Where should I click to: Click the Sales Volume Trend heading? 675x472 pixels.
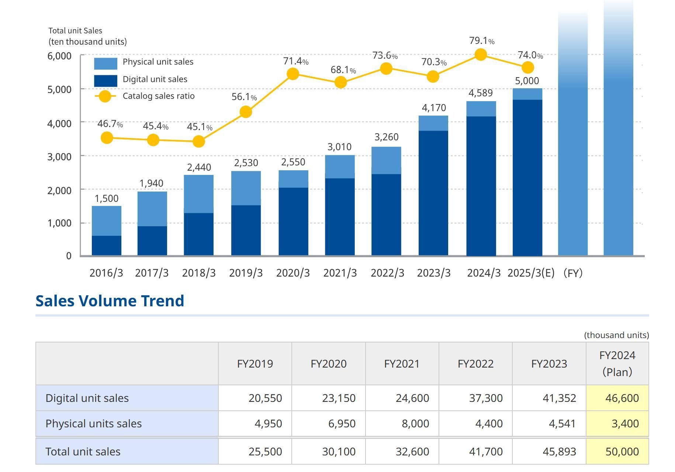tap(110, 301)
